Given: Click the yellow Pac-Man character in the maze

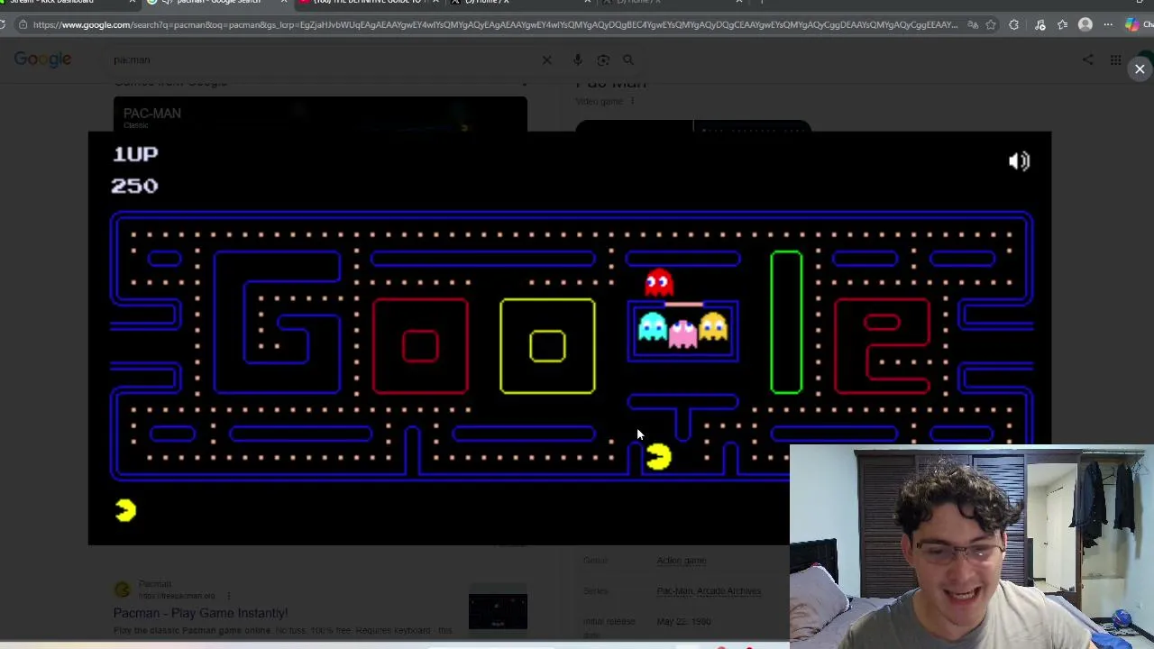Looking at the screenshot, I should pos(659,458).
